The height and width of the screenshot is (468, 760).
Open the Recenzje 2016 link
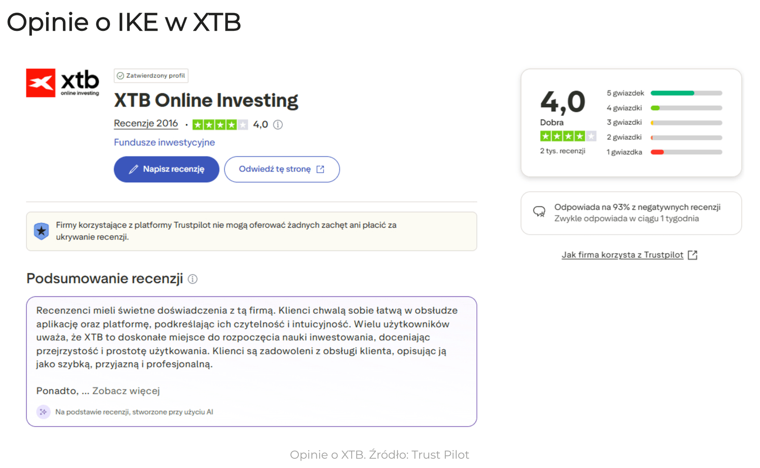point(146,123)
